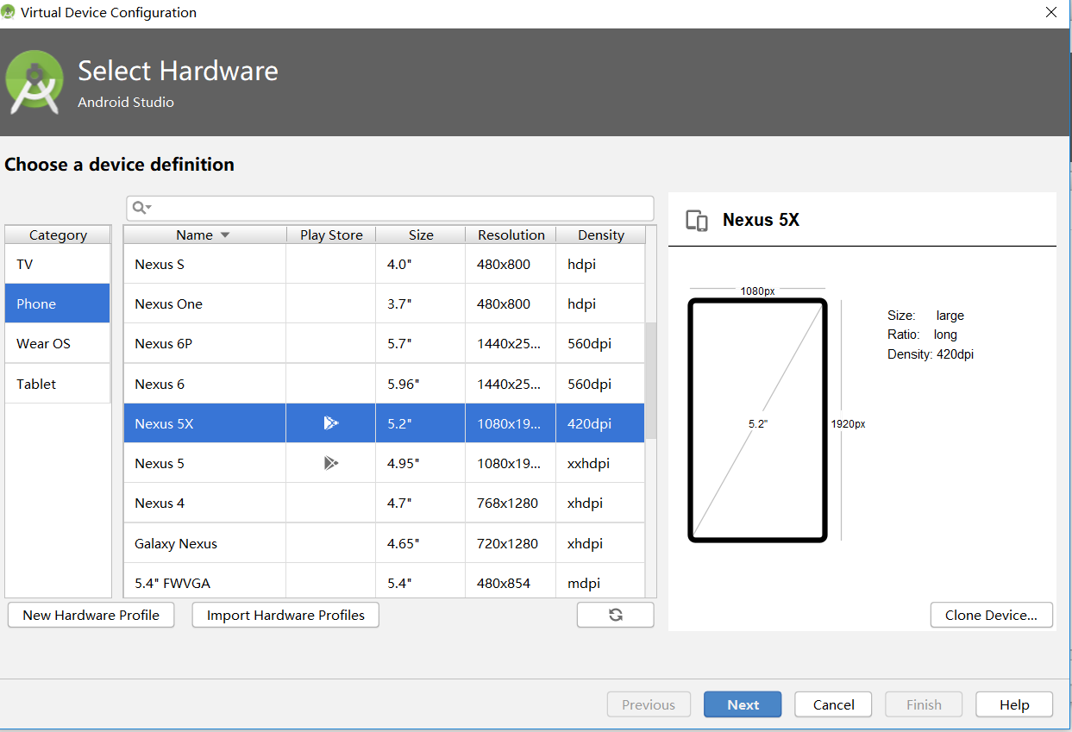1072x732 pixels.
Task: Click the Nexus 5X device preview outline
Action: tap(757, 420)
